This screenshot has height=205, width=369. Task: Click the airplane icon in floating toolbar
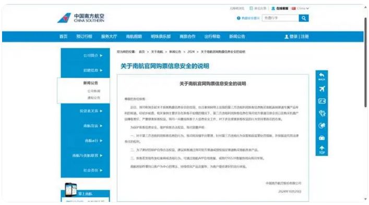[x=322, y=89]
